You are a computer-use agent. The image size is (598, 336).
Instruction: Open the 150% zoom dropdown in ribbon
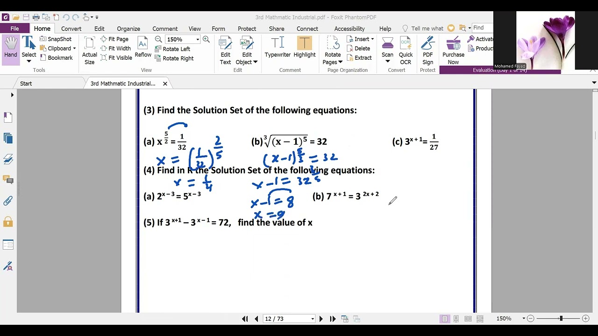(198, 40)
